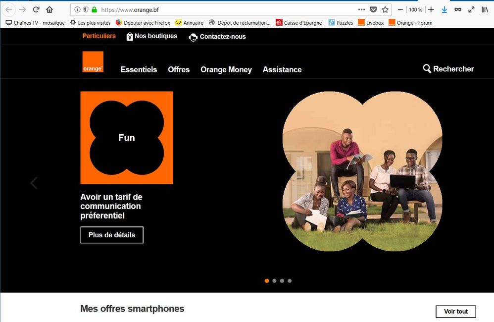Viewport: 494px width, 322px height.
Task: Reset zoom level at 100 %
Action: (415, 10)
